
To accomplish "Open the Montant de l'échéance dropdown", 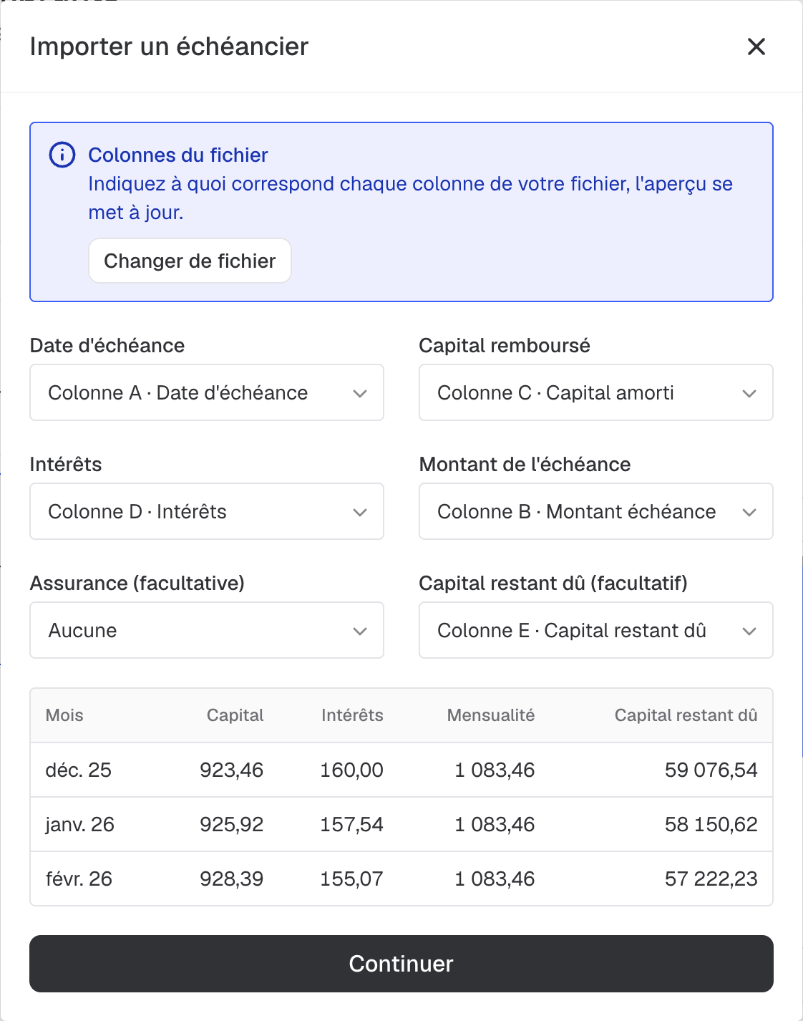I will [596, 511].
